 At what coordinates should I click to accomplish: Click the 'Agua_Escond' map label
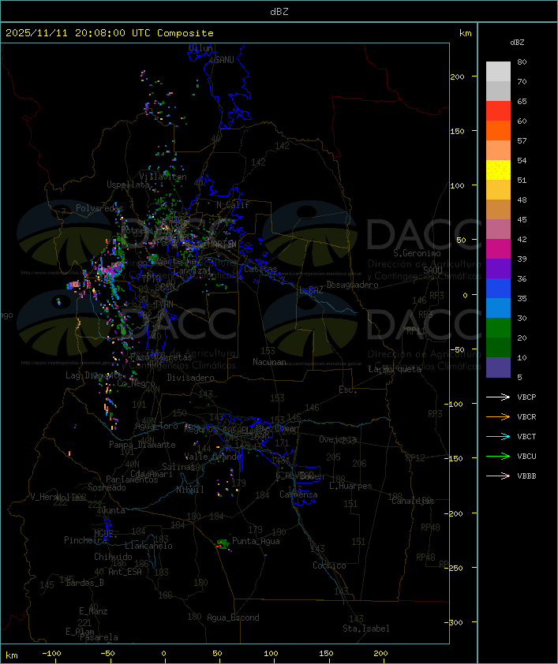click(233, 617)
